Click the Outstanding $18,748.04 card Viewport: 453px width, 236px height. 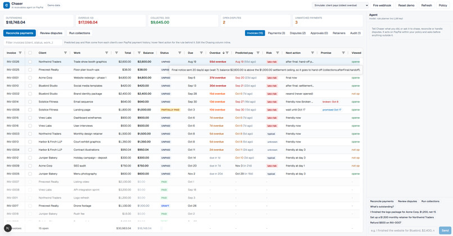pos(38,20)
